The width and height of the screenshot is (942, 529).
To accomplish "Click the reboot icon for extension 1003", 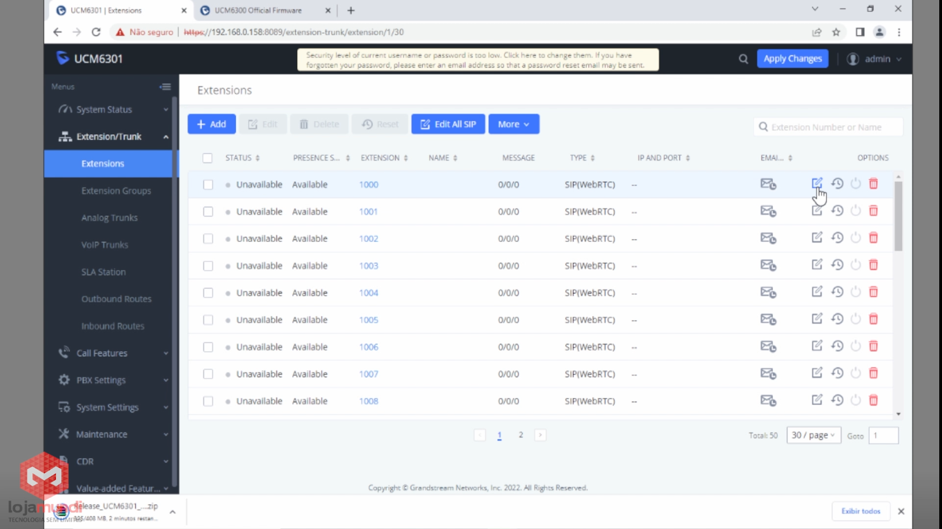I will tap(856, 265).
